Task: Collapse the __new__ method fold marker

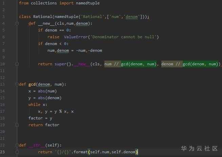Action: (17, 23)
